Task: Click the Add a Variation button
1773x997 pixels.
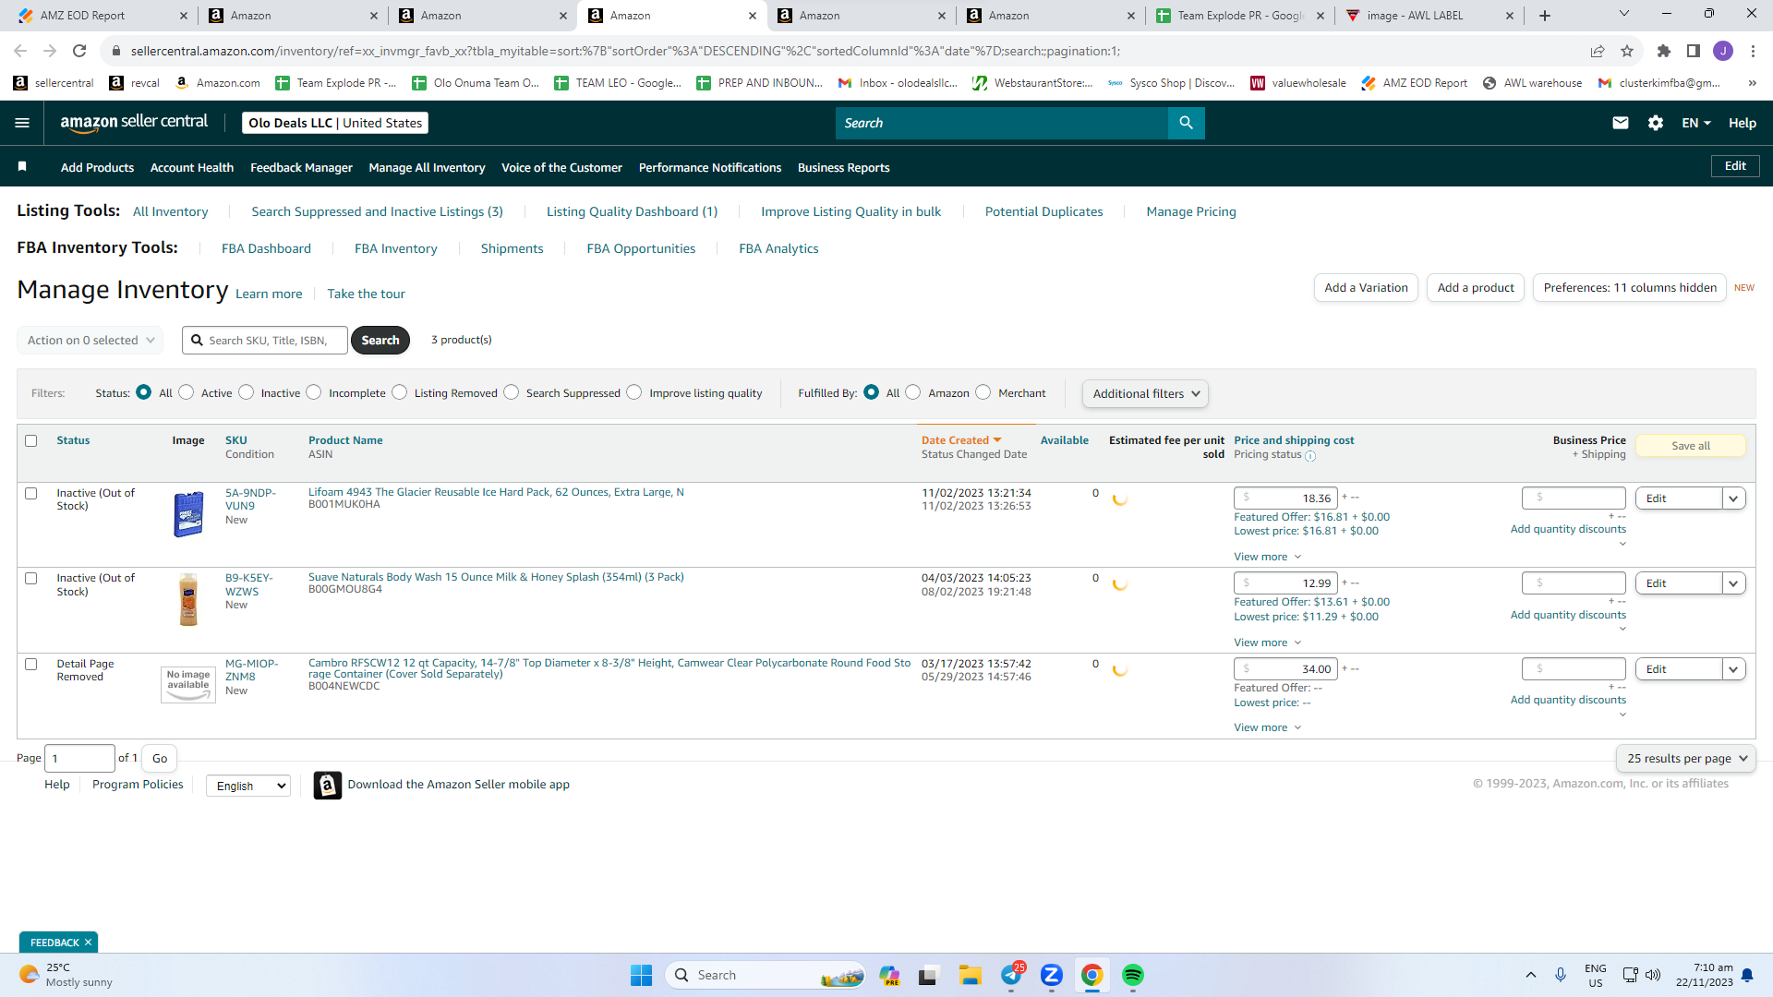Action: point(1366,288)
